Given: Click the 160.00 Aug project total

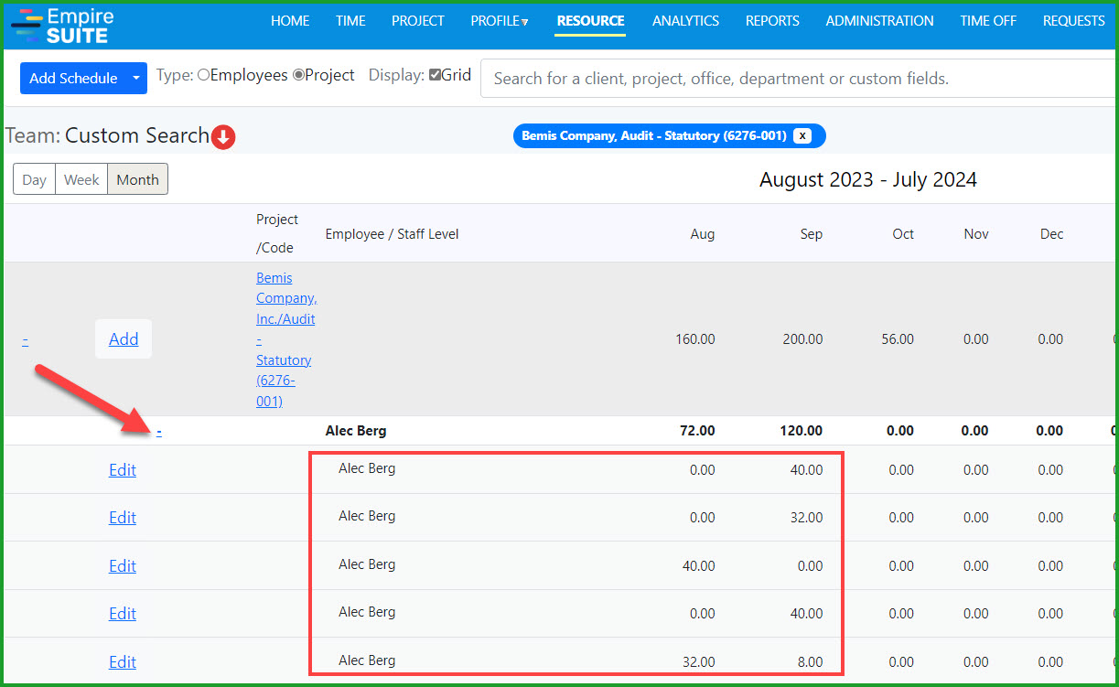Looking at the screenshot, I should pyautogui.click(x=695, y=339).
